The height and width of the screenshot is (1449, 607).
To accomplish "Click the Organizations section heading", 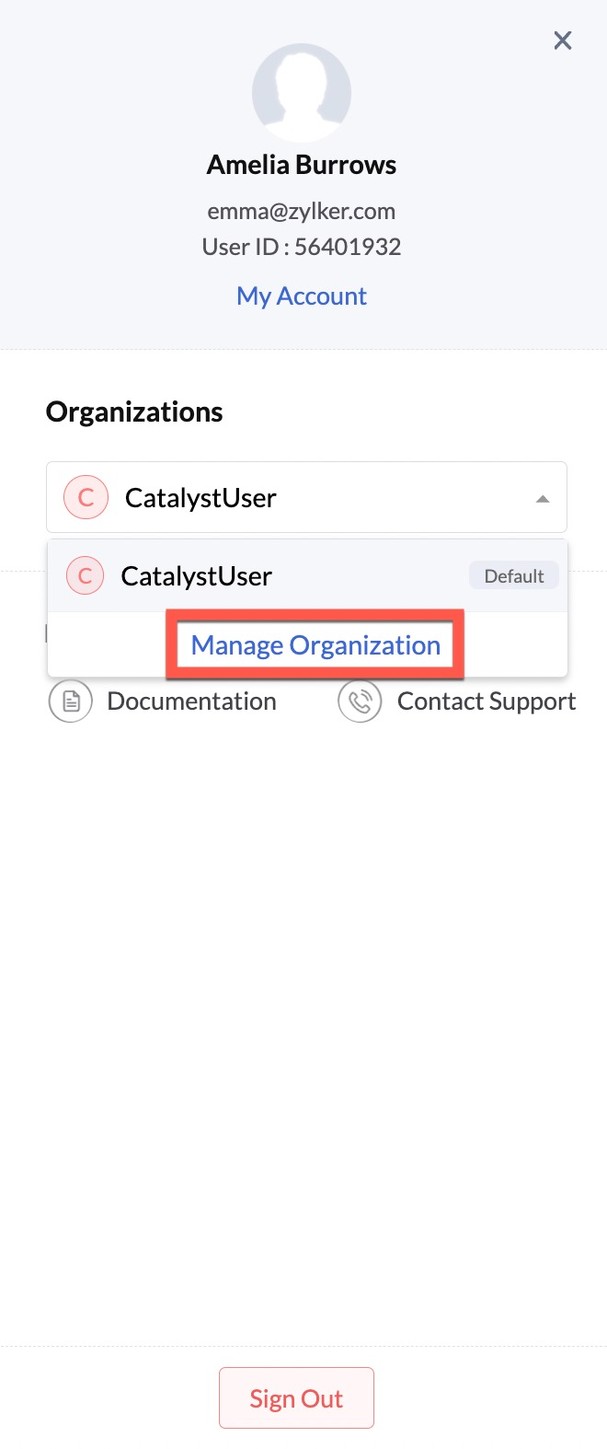I will (x=134, y=412).
